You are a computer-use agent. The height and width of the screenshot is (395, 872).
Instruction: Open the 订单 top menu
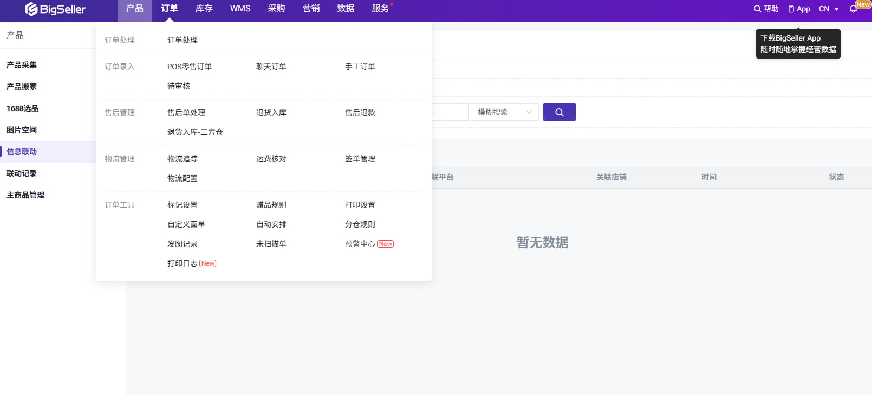tap(170, 9)
